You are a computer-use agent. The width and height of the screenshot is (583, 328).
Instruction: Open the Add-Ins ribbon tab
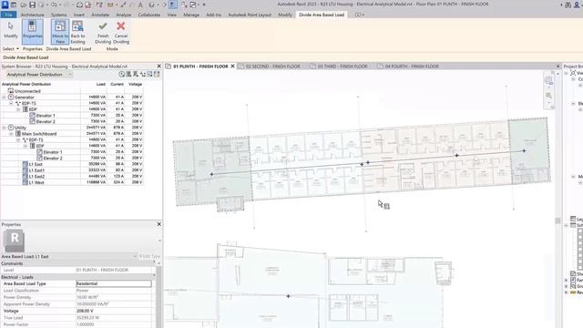pyautogui.click(x=213, y=15)
